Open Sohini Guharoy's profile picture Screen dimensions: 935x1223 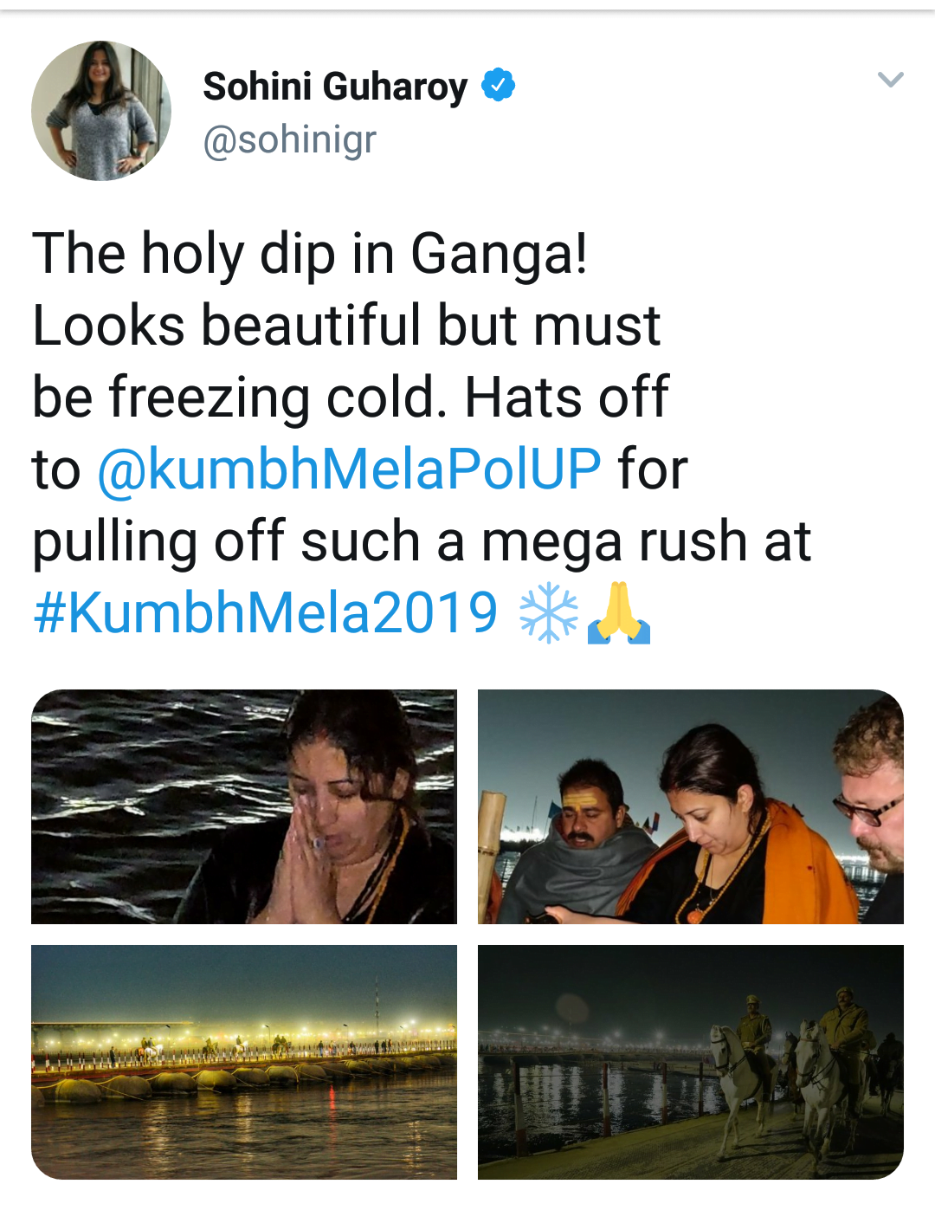[101, 111]
